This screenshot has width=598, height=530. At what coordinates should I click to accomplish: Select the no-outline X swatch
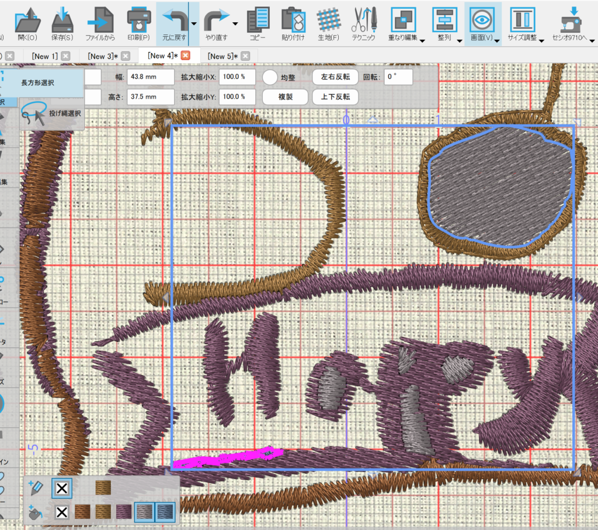click(x=62, y=487)
